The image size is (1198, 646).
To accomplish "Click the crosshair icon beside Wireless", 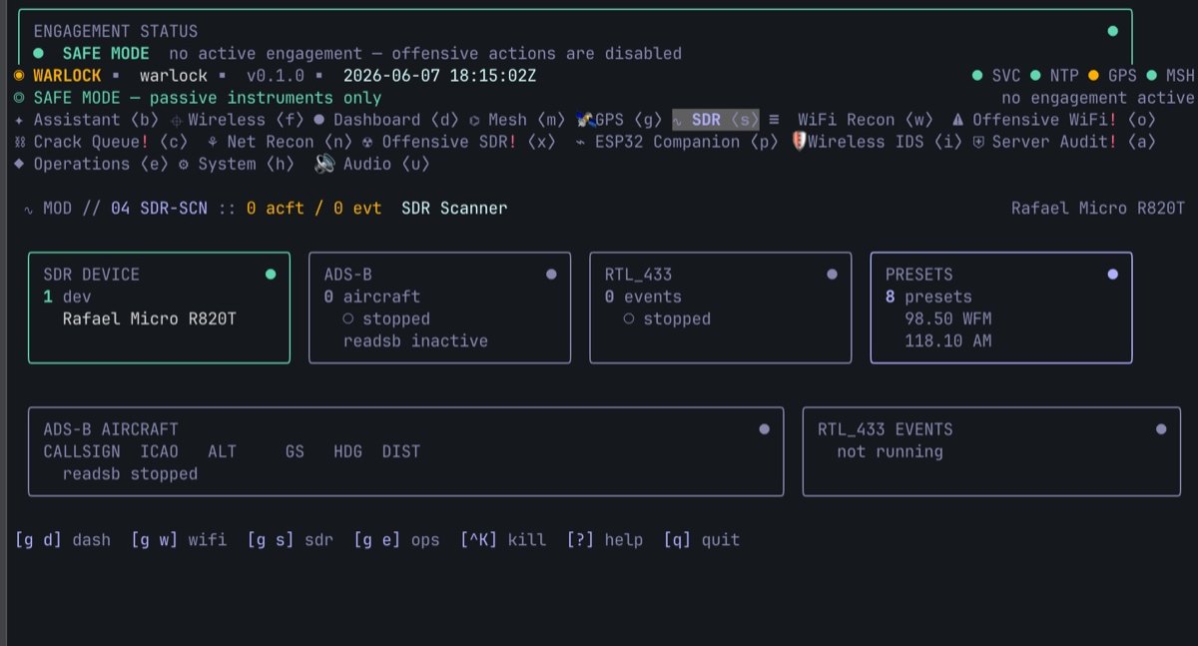I will 177,120.
